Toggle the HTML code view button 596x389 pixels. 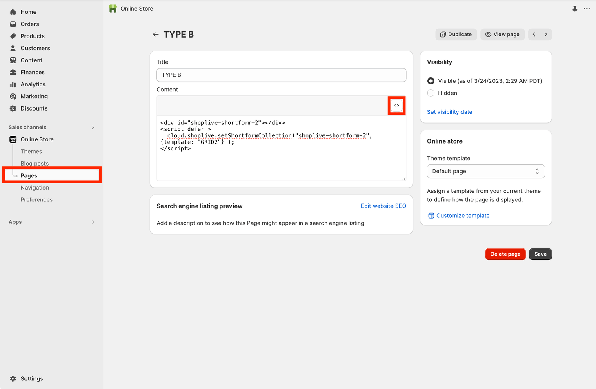point(396,106)
